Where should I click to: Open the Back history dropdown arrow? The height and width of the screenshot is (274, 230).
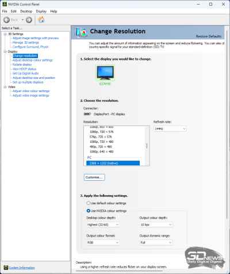pyautogui.click(x=22, y=20)
